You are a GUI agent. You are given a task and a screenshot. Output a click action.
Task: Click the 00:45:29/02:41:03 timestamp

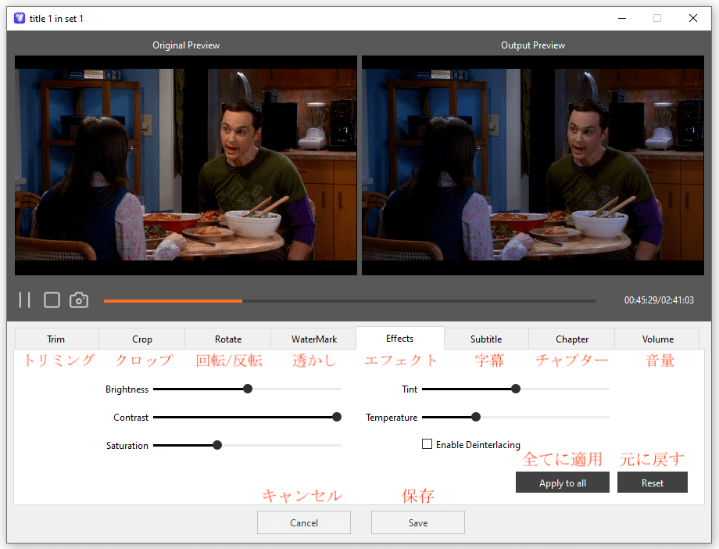tap(659, 300)
